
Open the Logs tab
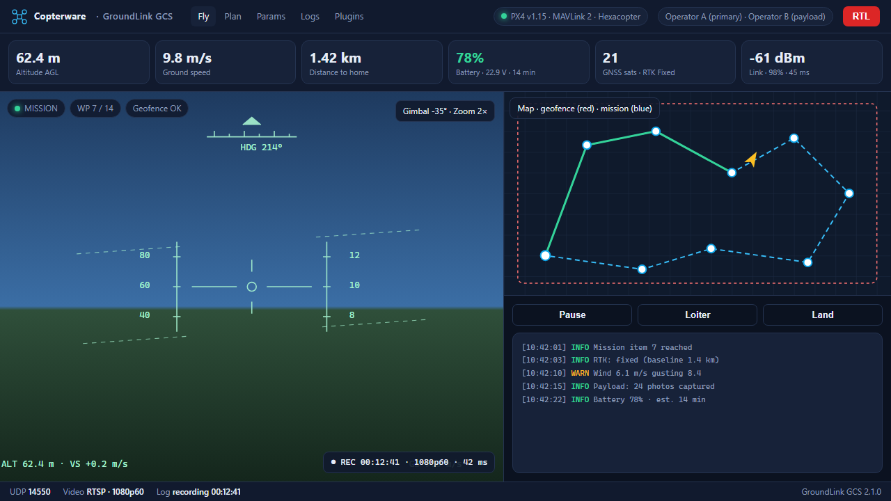tap(310, 17)
